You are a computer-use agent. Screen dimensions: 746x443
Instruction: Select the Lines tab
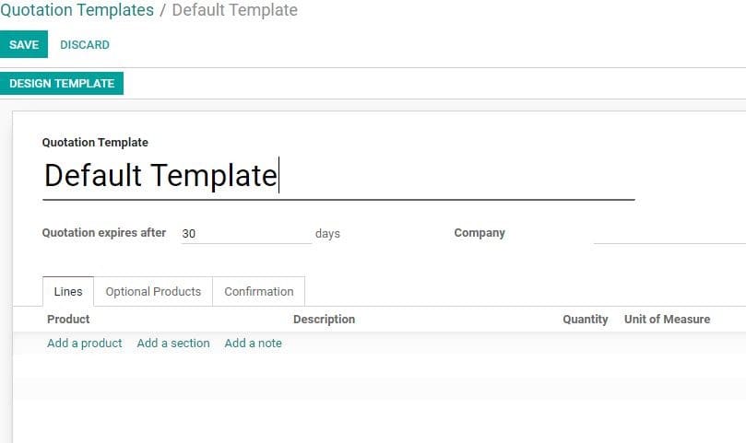point(68,292)
